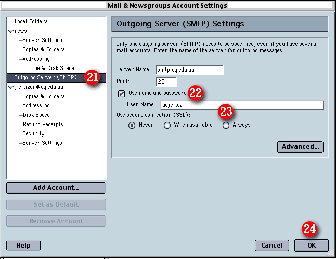Collapse the news account tree
Screen dimensions: 336x259
[11, 31]
